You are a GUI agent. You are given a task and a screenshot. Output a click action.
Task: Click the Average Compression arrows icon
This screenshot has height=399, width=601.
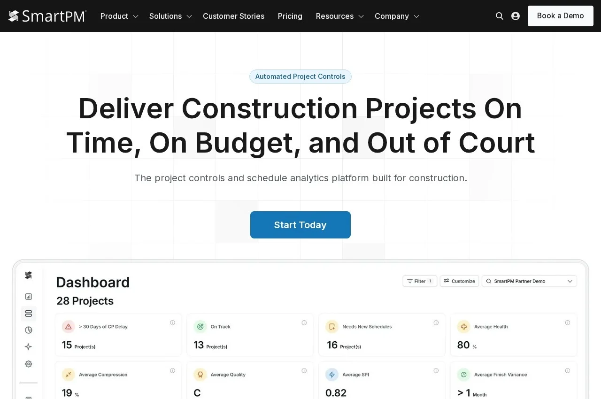point(69,374)
